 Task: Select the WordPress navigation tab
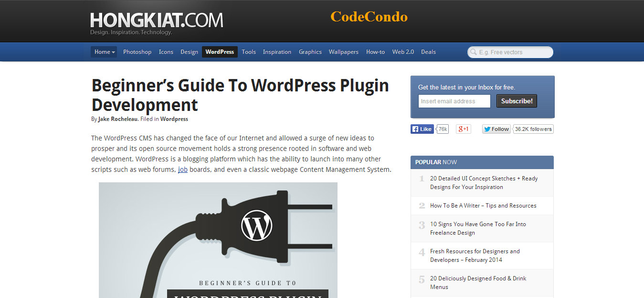pos(220,52)
